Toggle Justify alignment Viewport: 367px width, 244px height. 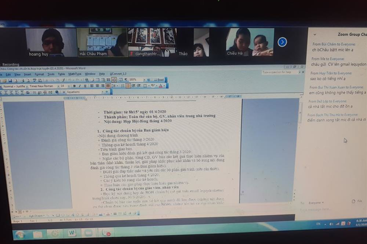pyautogui.click(x=108, y=86)
